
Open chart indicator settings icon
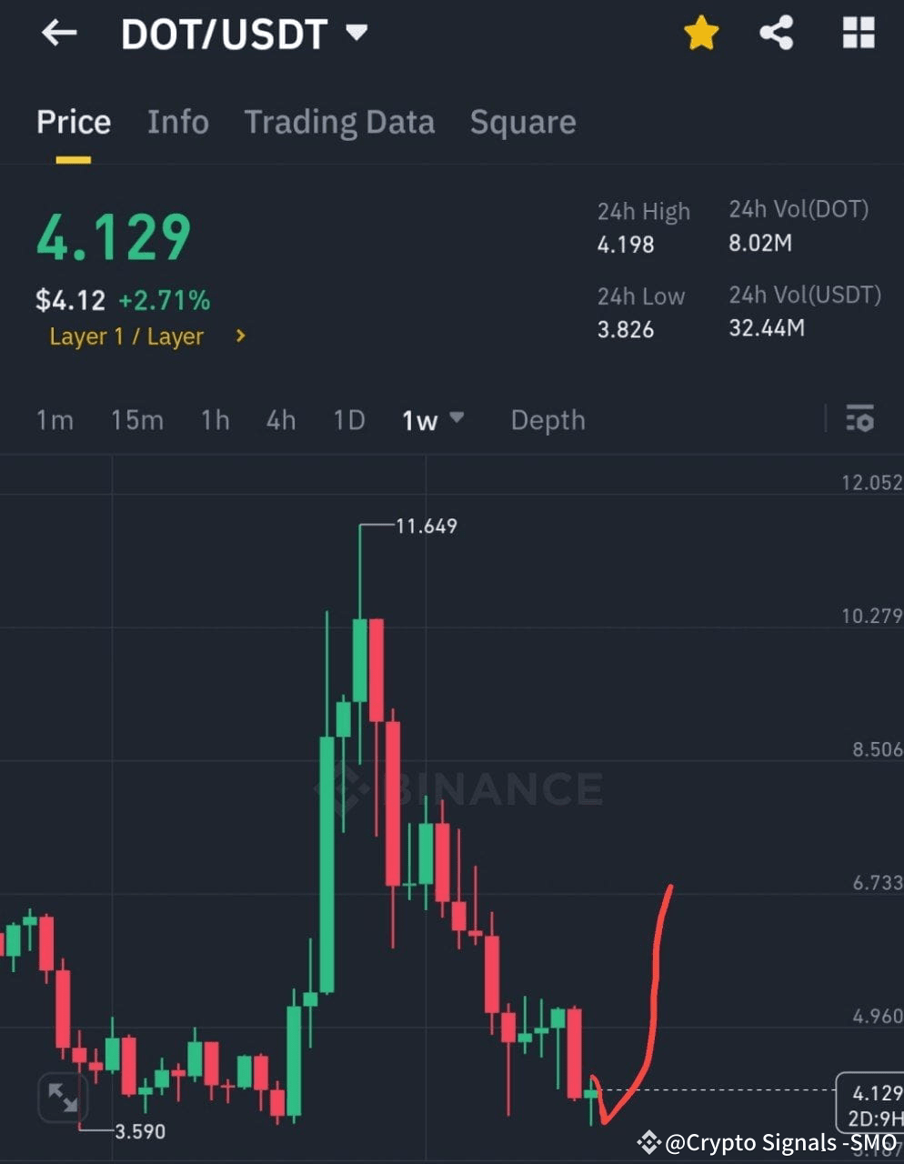pyautogui.click(x=859, y=420)
